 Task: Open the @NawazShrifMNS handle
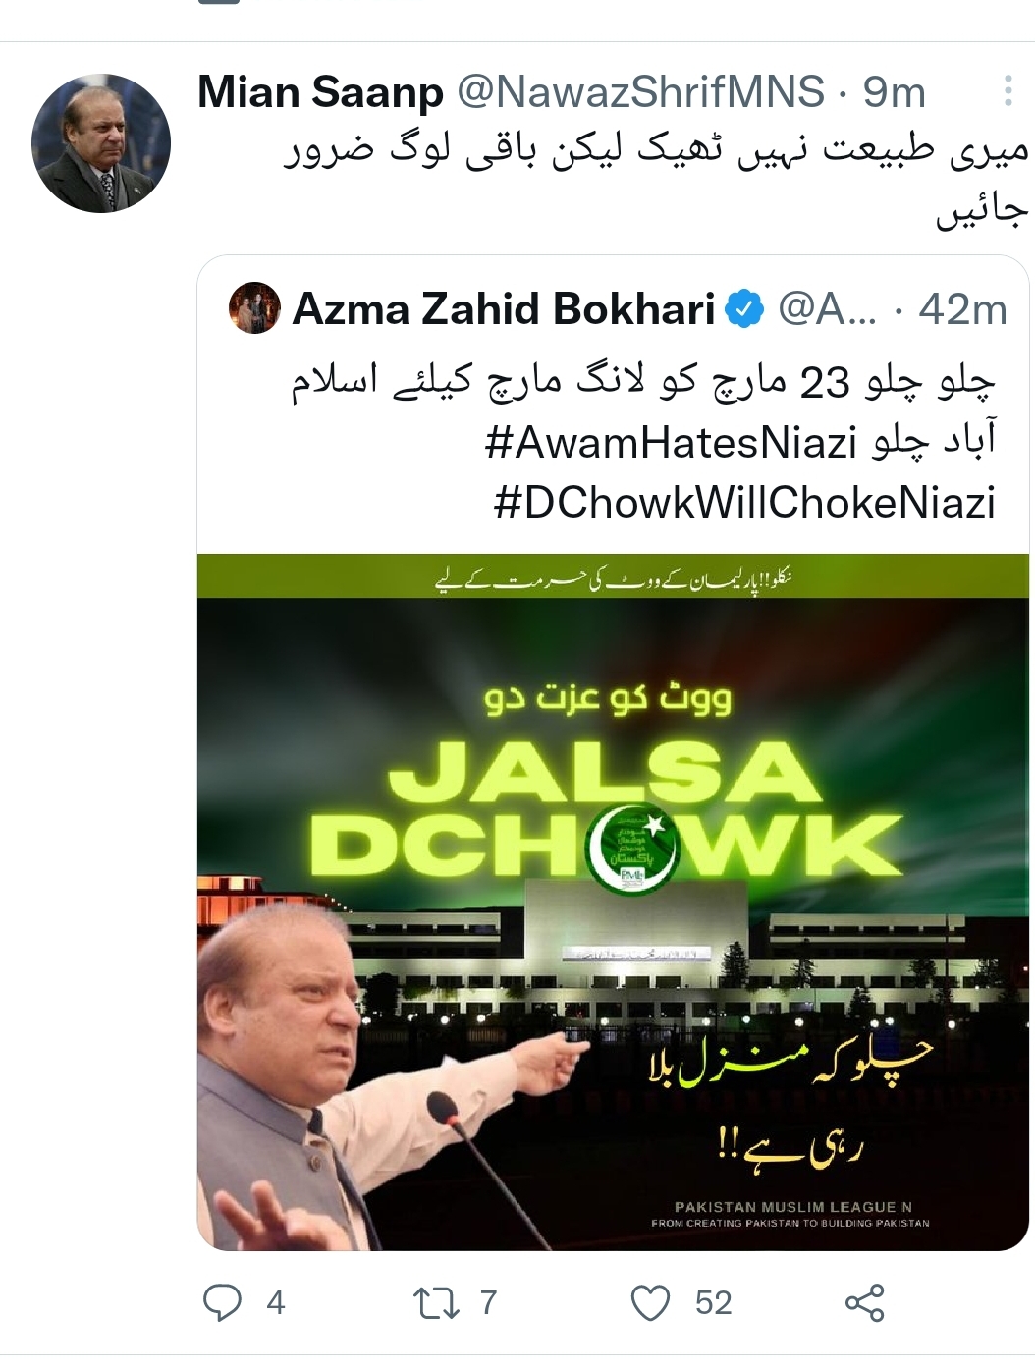(x=640, y=92)
